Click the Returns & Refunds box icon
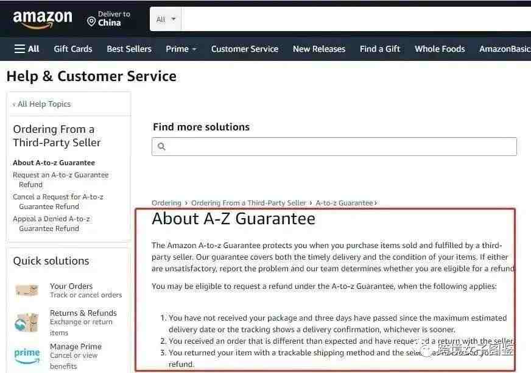 point(27,322)
